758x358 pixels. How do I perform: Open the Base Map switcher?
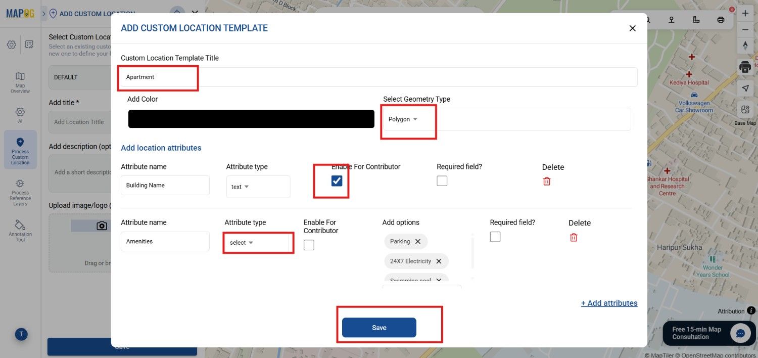pos(745,110)
